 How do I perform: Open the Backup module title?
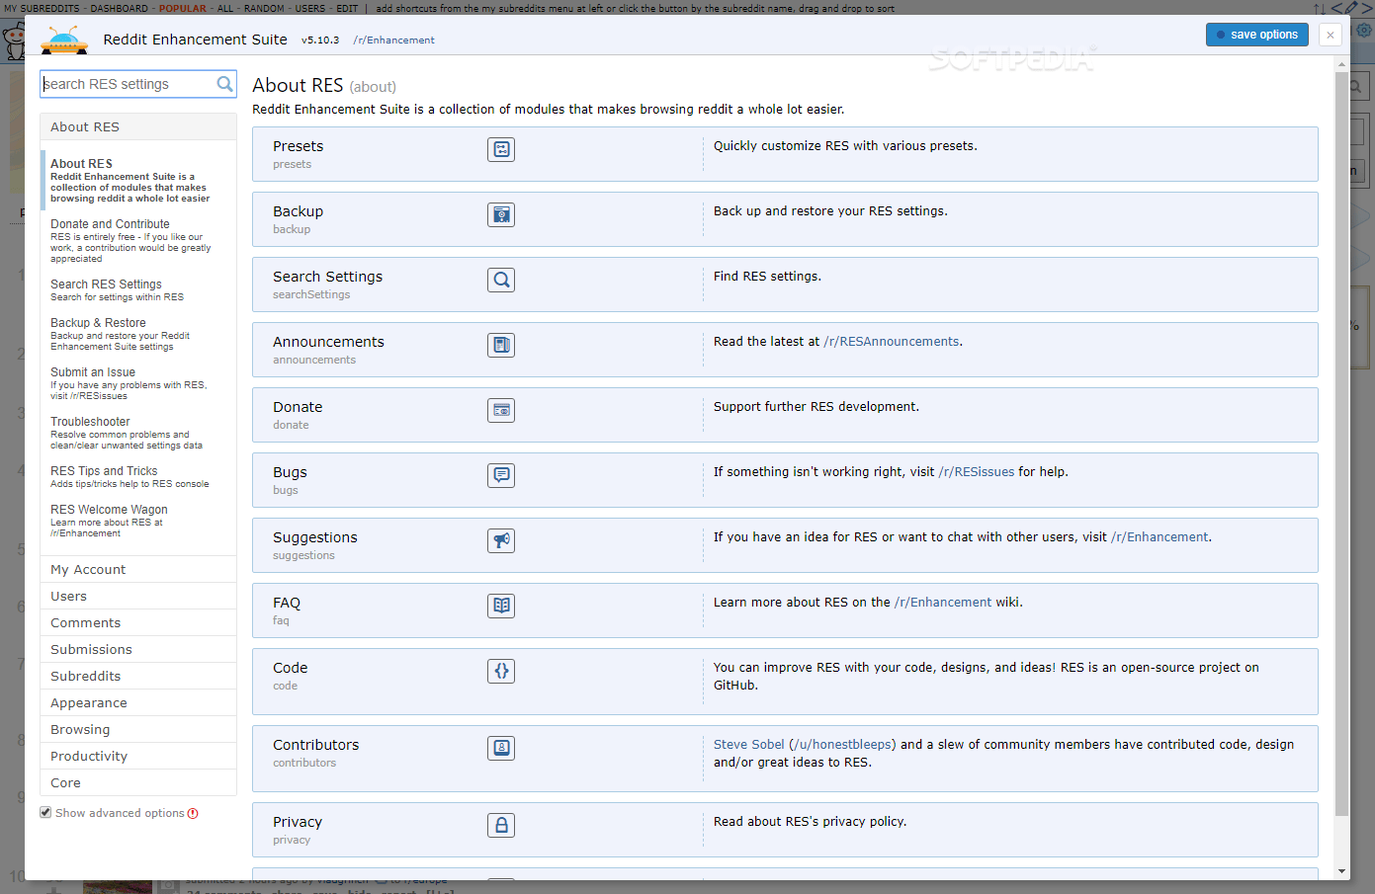(x=298, y=211)
